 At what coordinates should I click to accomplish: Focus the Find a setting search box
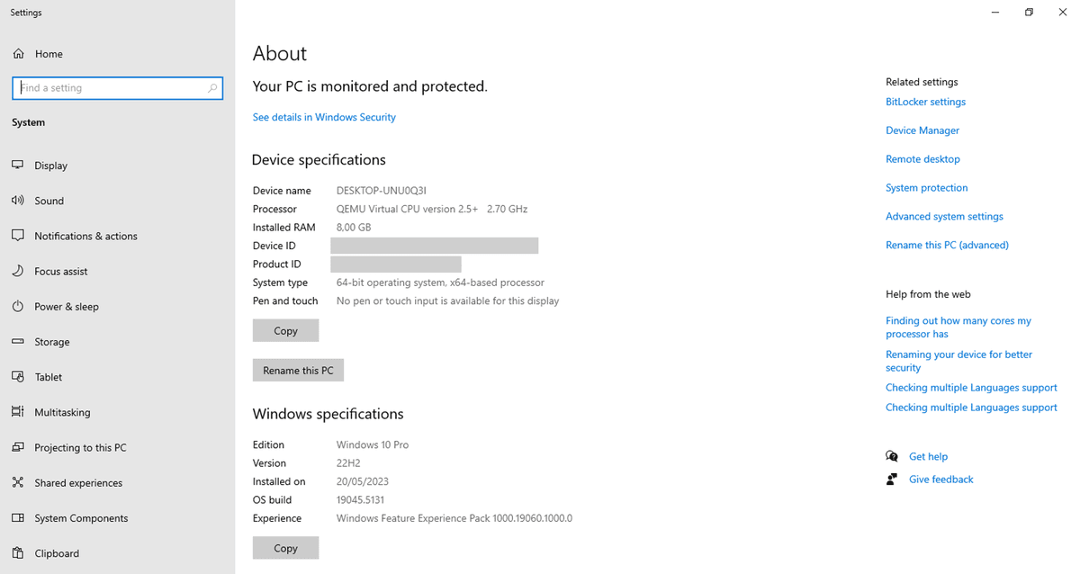point(117,88)
